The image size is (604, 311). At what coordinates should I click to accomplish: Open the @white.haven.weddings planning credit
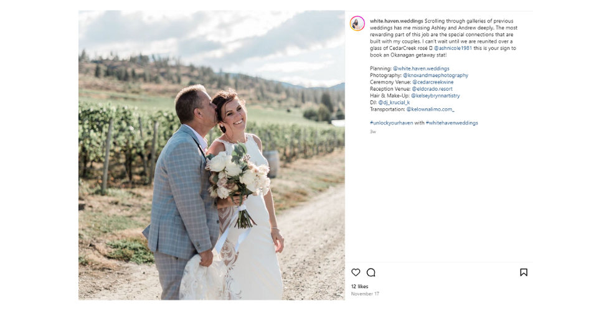[421, 68]
